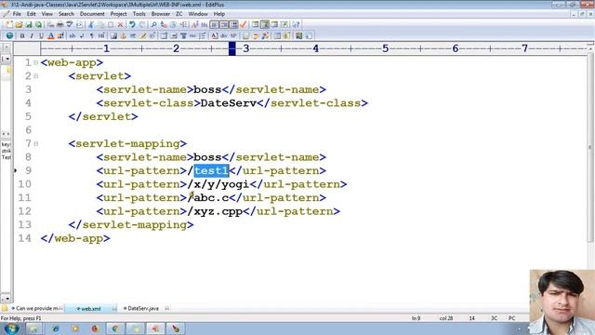This screenshot has height=335, width=595.
Task: Open the View menu
Action: 47,14
